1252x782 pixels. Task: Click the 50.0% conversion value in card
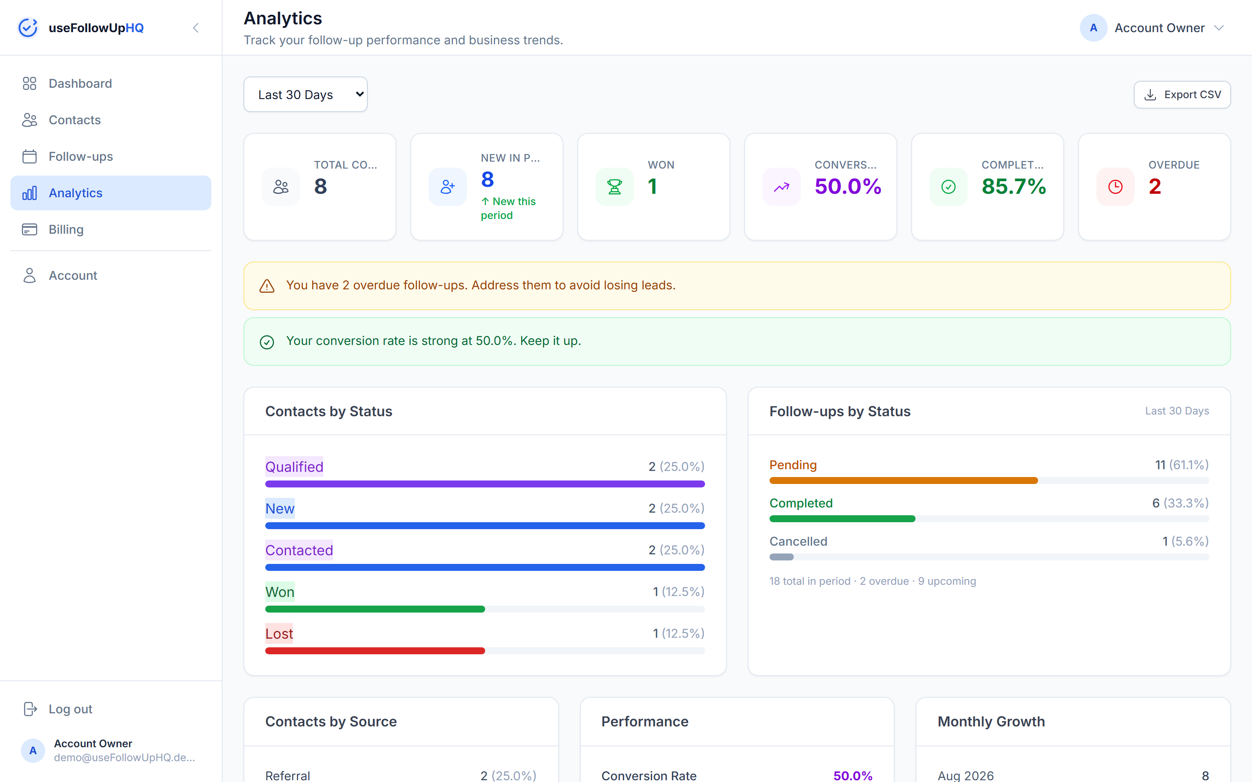point(848,186)
